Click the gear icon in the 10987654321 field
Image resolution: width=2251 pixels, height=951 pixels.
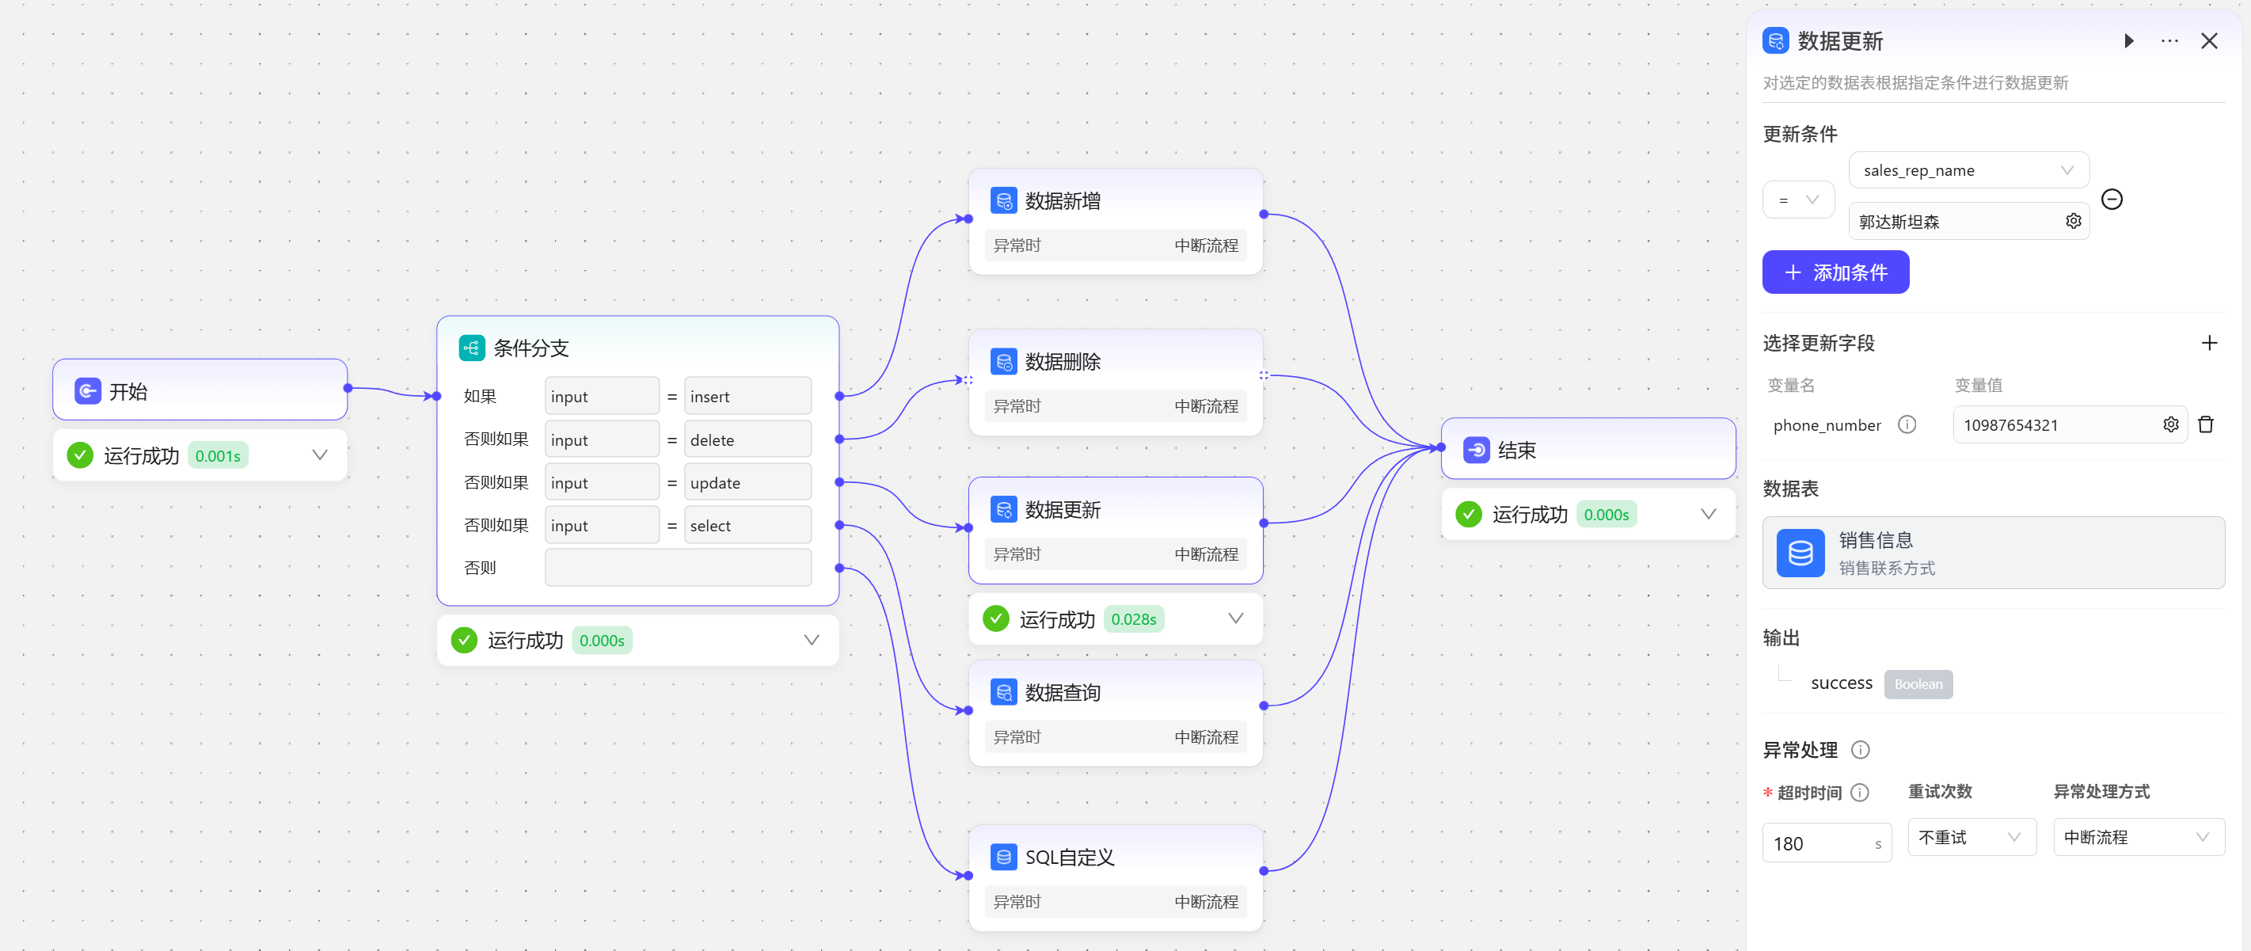click(2170, 424)
